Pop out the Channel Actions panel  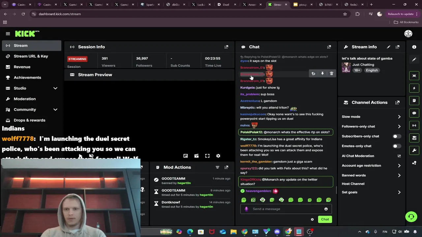397,102
